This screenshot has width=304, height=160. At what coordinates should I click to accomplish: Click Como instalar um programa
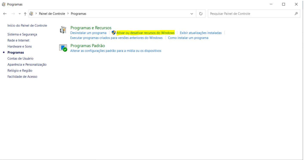188,38
